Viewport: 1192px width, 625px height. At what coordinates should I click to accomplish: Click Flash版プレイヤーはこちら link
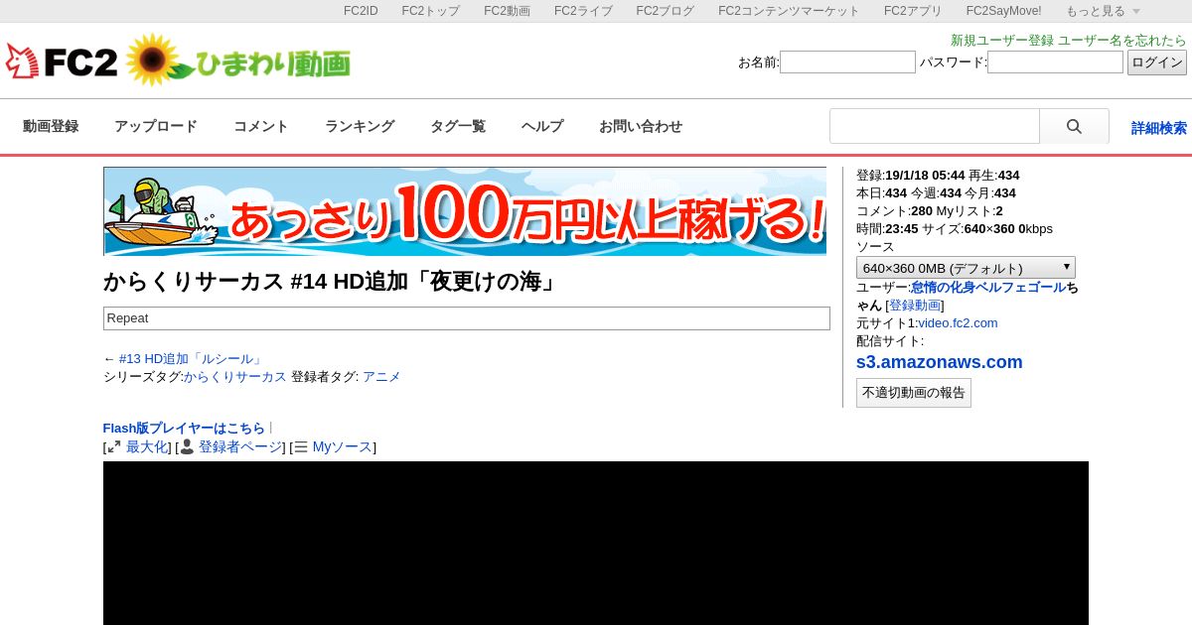pyautogui.click(x=184, y=429)
